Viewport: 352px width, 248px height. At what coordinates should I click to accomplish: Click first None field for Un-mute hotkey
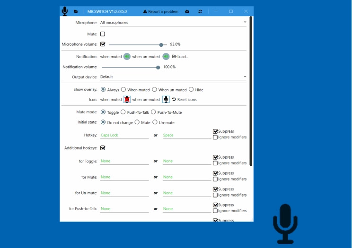[x=124, y=193]
